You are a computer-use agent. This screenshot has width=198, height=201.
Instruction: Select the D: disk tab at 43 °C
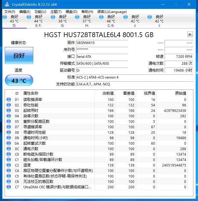[x=14, y=21]
